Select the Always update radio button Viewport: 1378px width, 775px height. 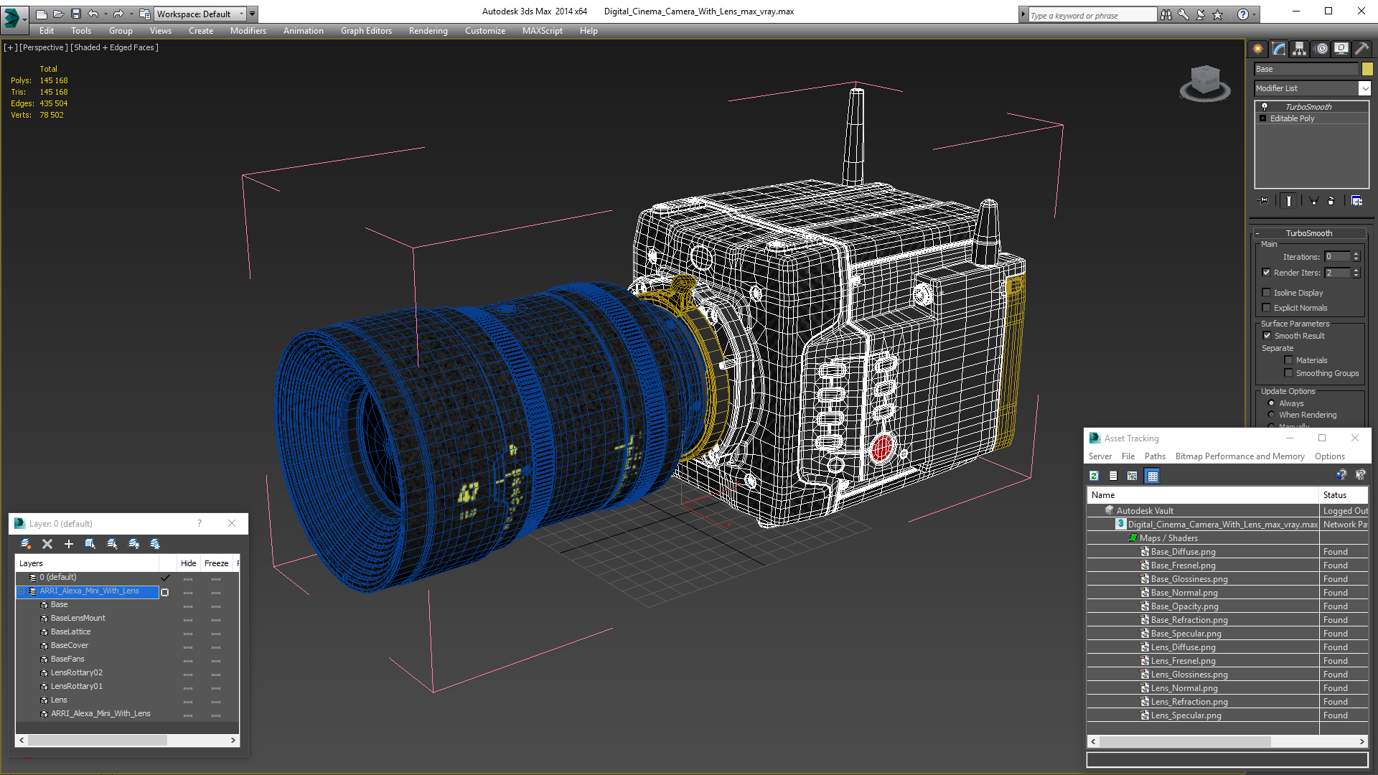pos(1272,403)
